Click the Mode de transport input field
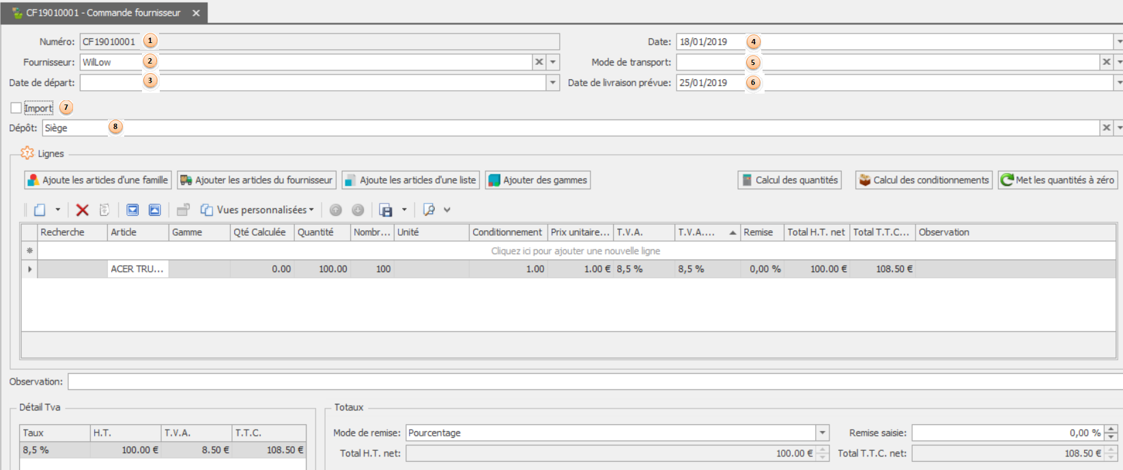The image size is (1123, 470). pos(887,62)
